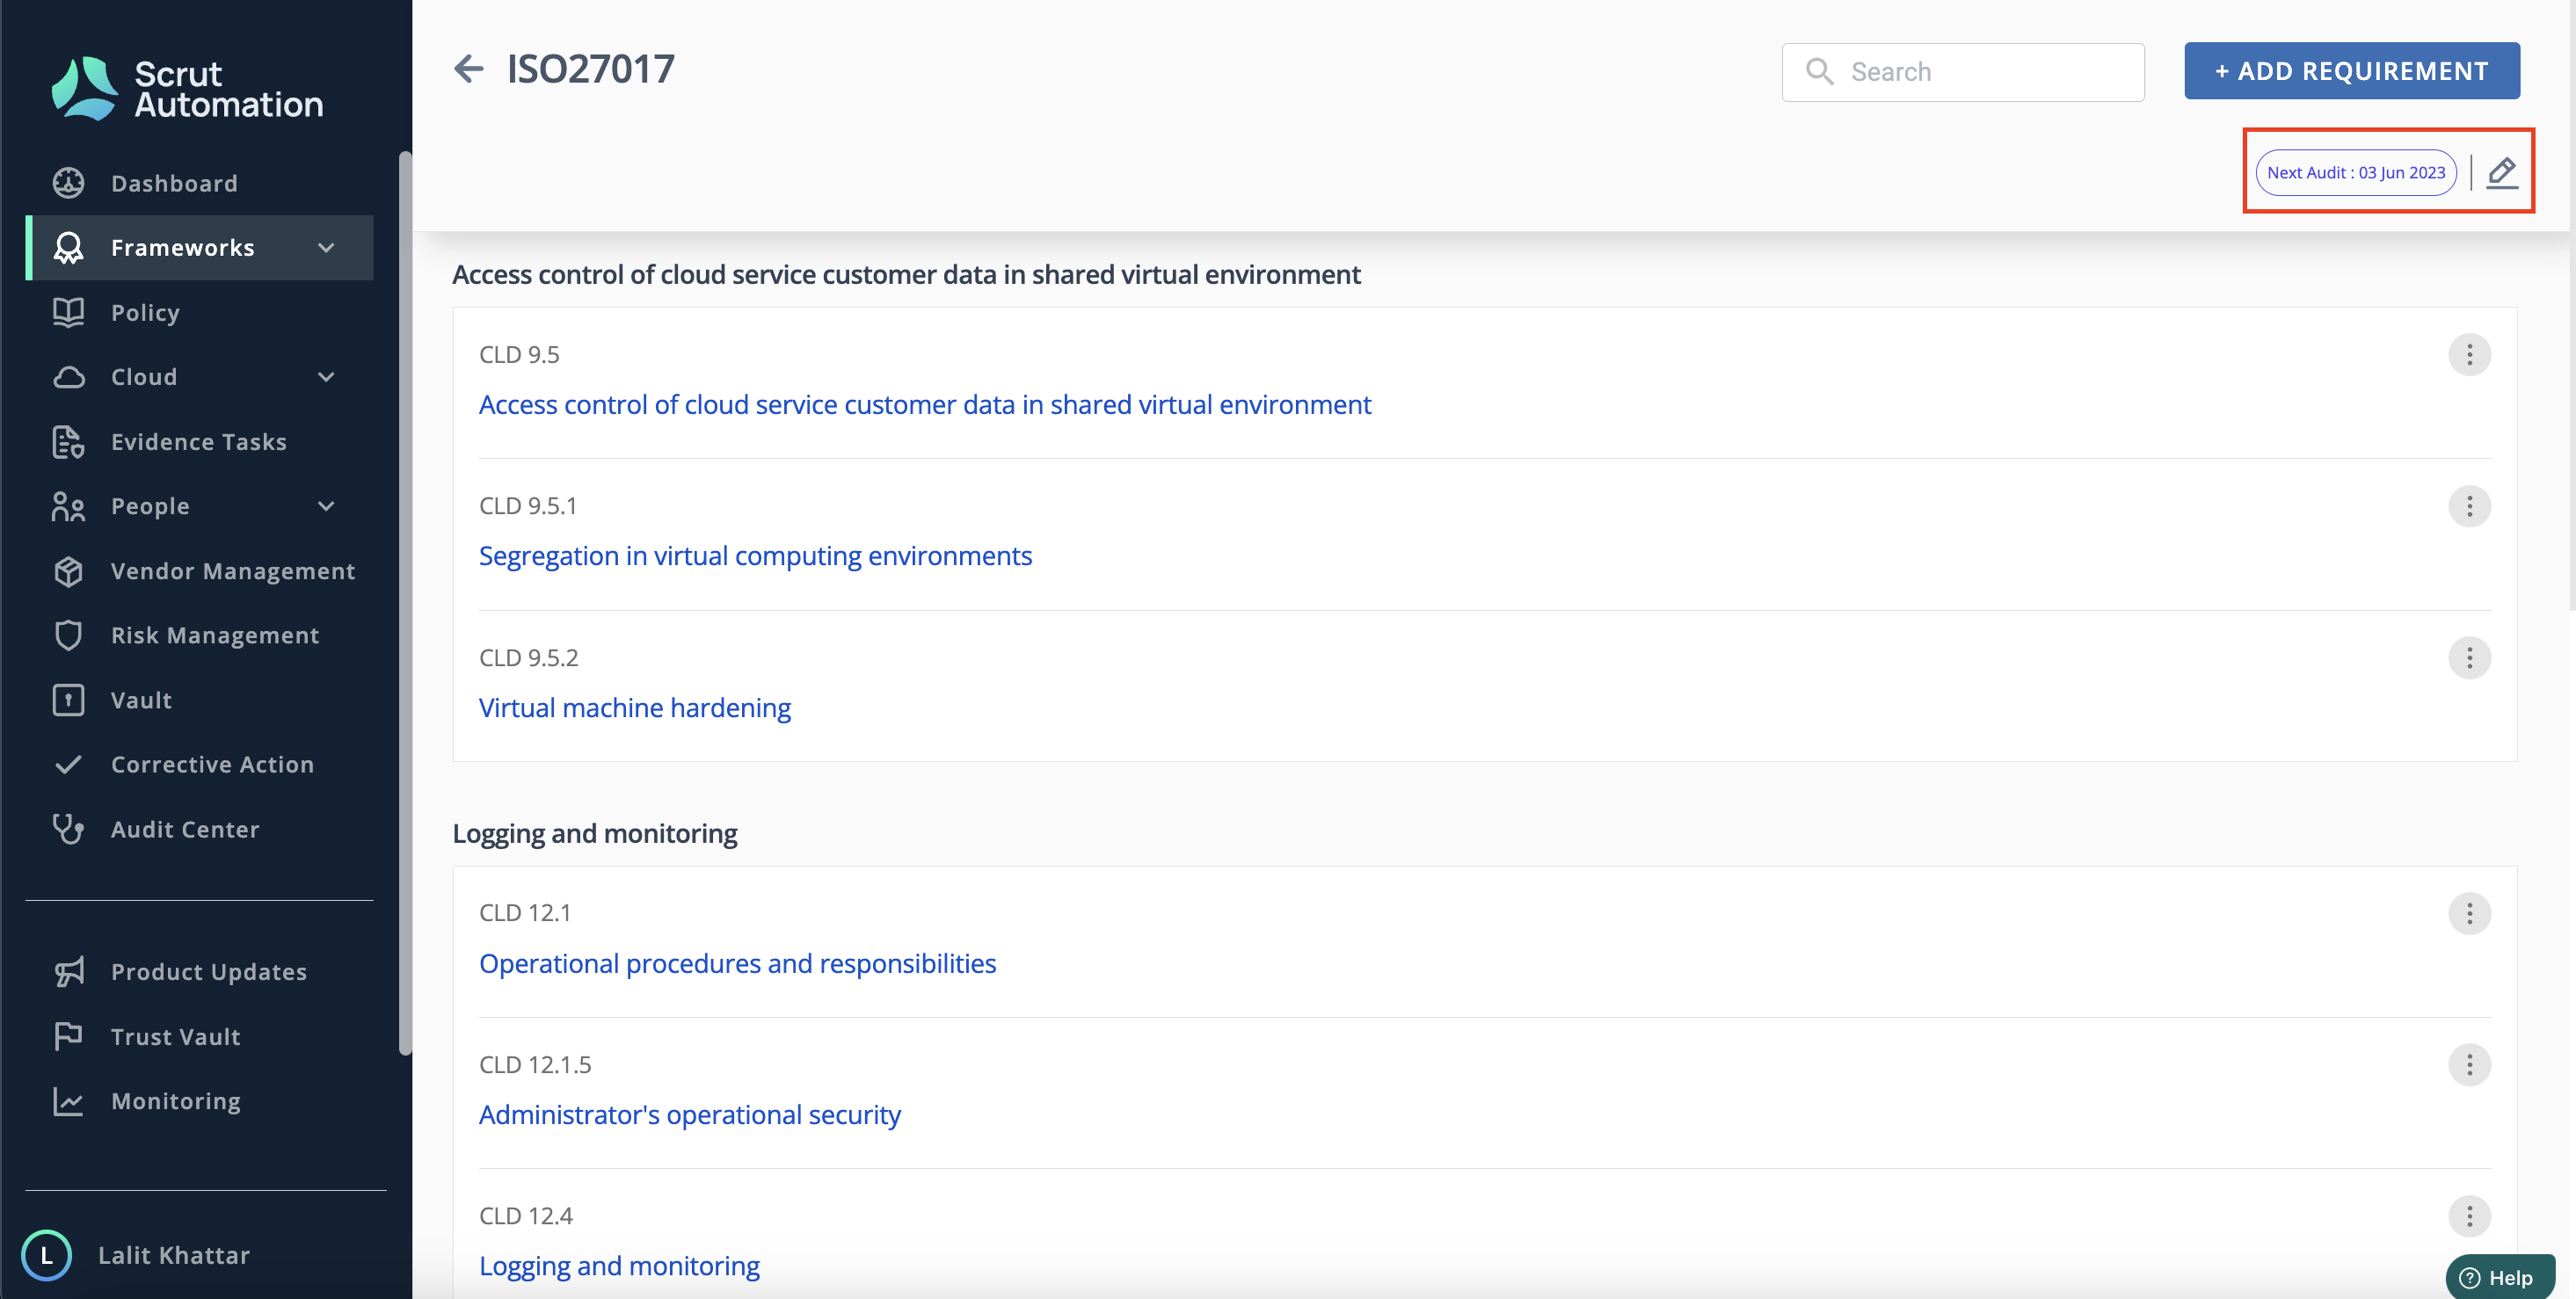2576x1299 pixels.
Task: Click the Risk Management shield icon
Action: (68, 635)
